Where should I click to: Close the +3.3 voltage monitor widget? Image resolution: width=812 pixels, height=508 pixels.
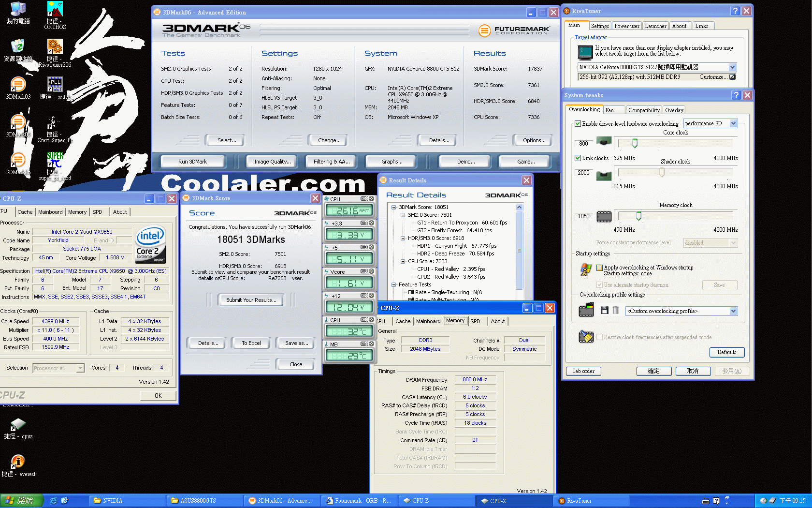pyautogui.click(x=371, y=223)
